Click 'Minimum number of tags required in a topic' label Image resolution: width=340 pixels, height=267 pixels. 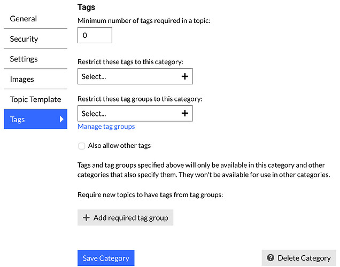[x=144, y=21]
